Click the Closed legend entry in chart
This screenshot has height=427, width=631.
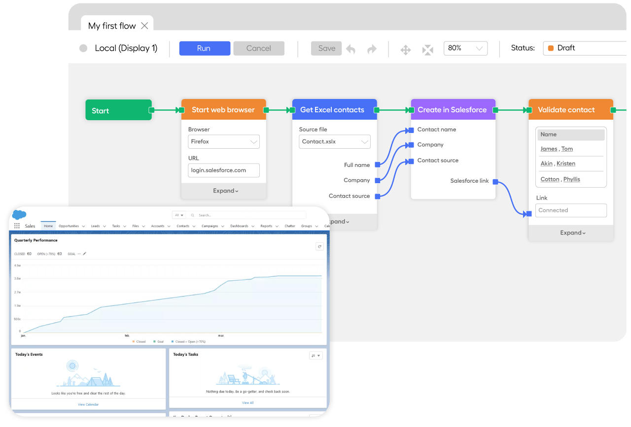click(x=139, y=341)
